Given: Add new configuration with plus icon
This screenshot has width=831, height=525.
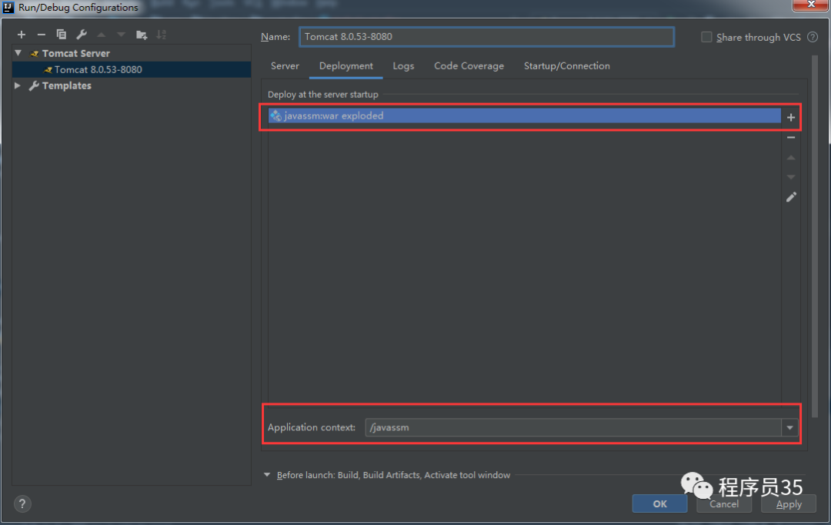Looking at the screenshot, I should click(x=22, y=35).
